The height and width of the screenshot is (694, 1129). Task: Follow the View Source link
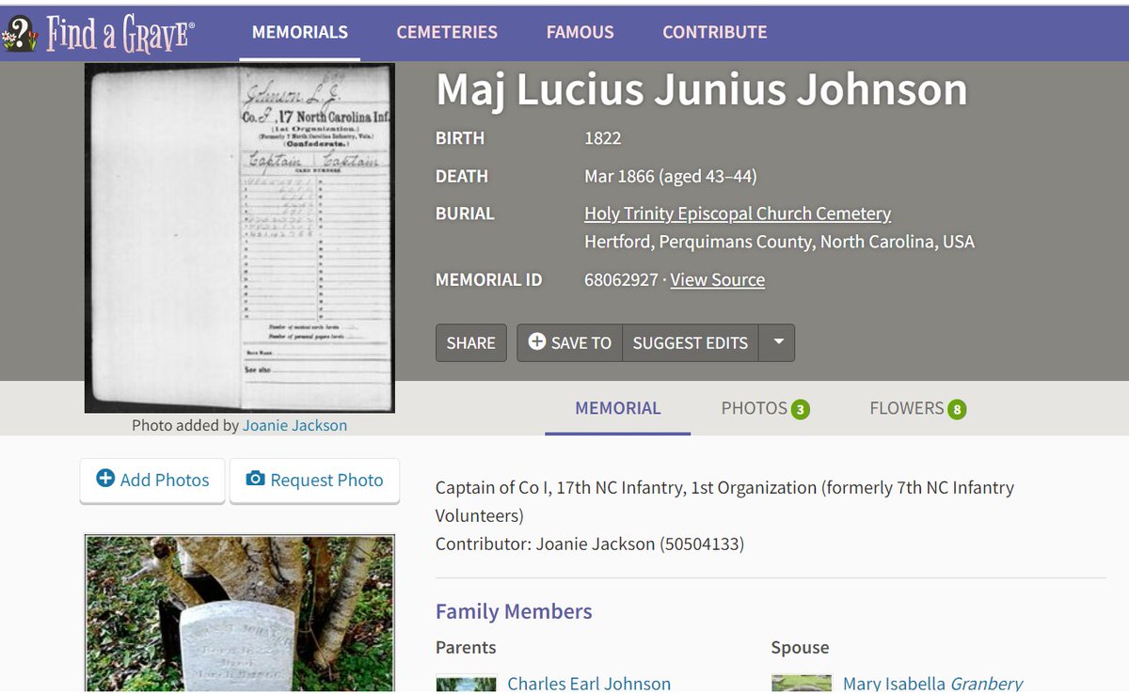pyautogui.click(x=718, y=279)
